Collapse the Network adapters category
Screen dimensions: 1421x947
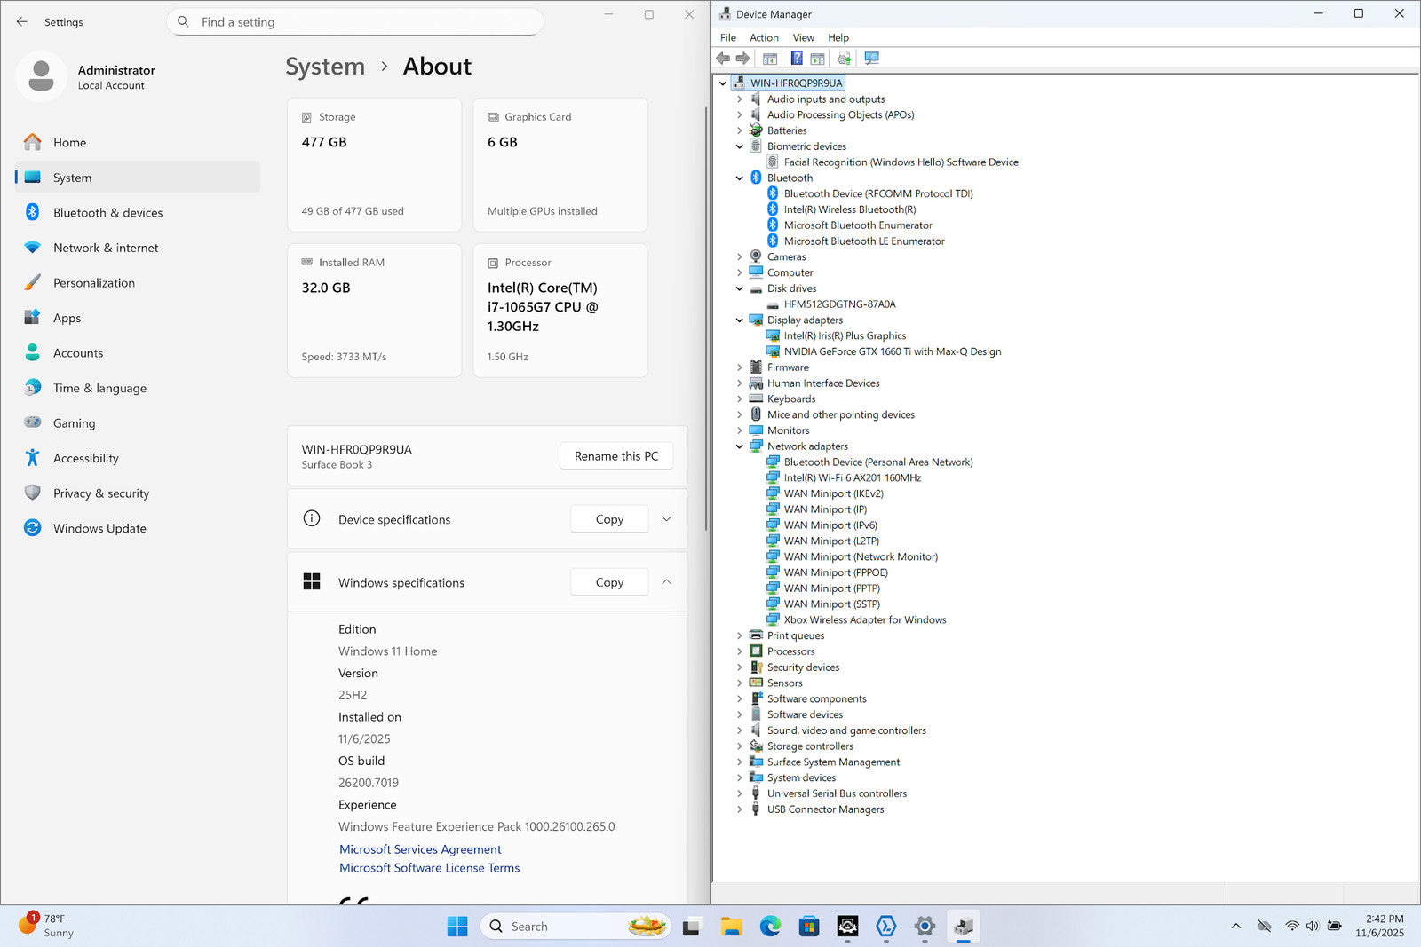coord(739,446)
